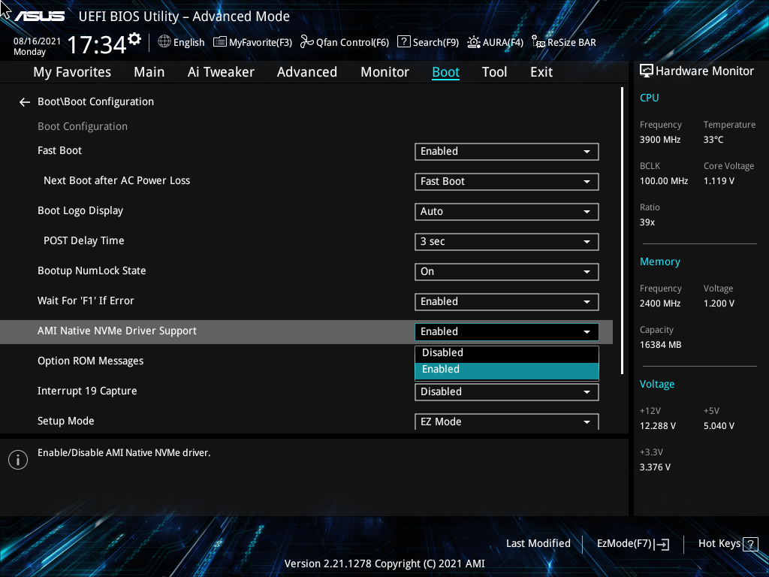Click the EzMode exit arrow icon
This screenshot has width=769, height=577.
click(662, 544)
